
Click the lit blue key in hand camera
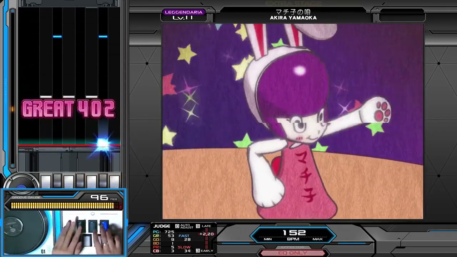pyautogui.click(x=104, y=226)
